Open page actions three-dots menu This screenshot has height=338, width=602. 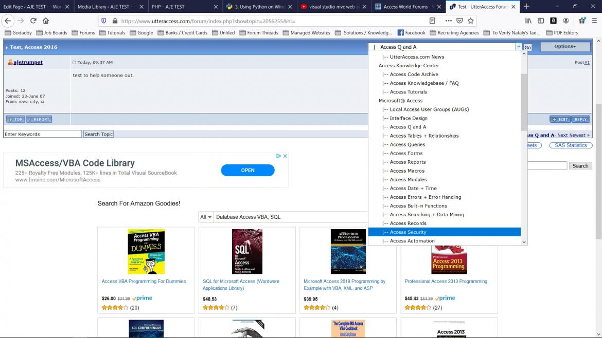click(x=449, y=21)
